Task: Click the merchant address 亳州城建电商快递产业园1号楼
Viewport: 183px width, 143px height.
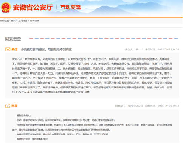Action: (73, 92)
